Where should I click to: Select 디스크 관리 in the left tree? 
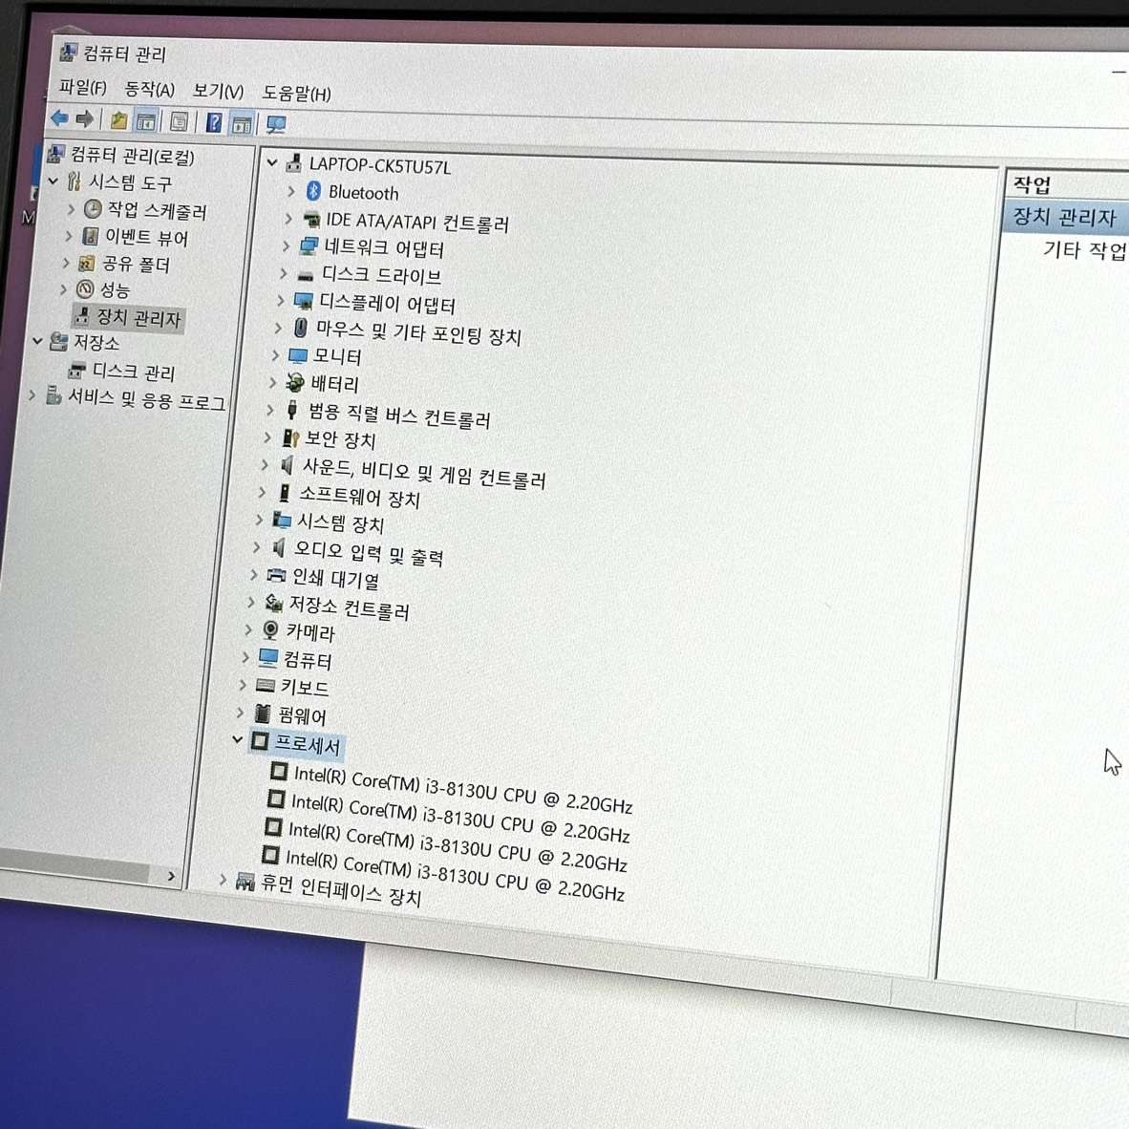click(133, 373)
